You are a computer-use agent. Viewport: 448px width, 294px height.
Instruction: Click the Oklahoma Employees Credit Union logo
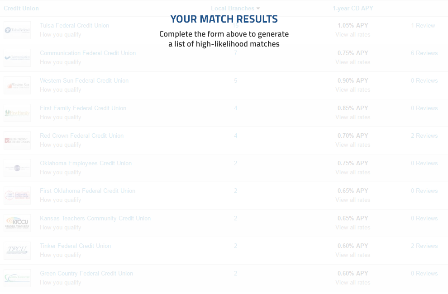(17, 168)
